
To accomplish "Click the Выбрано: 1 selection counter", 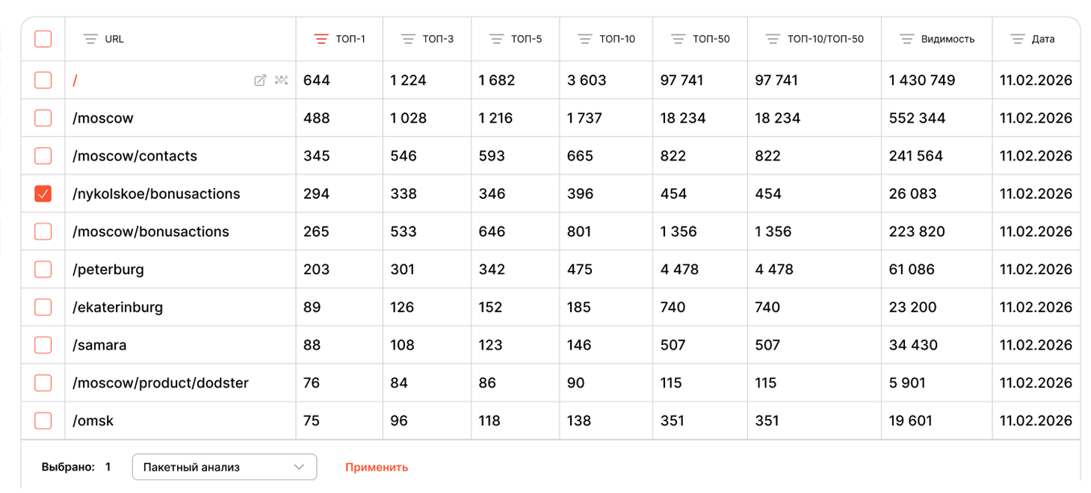I will pyautogui.click(x=76, y=467).
